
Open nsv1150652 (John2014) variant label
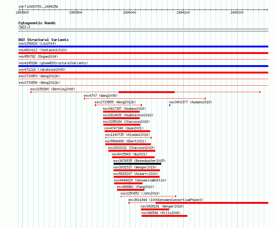tap(140, 193)
